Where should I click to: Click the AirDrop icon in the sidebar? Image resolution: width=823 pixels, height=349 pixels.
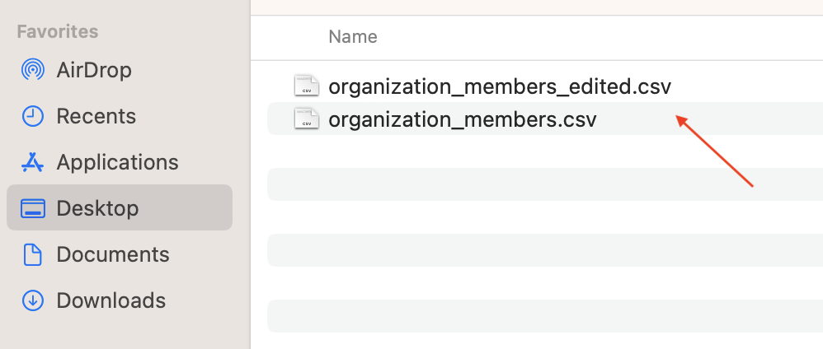(x=33, y=70)
